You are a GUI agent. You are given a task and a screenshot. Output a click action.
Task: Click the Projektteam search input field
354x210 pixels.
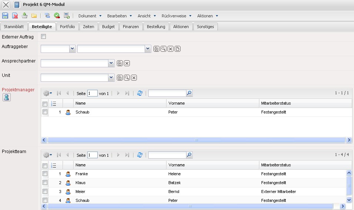[x=167, y=155]
